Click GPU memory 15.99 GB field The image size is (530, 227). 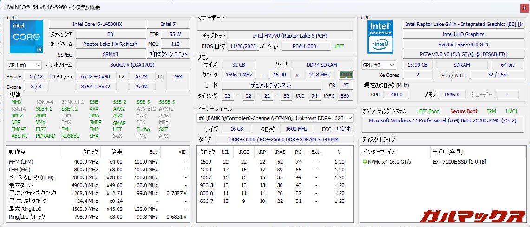tap(418, 65)
